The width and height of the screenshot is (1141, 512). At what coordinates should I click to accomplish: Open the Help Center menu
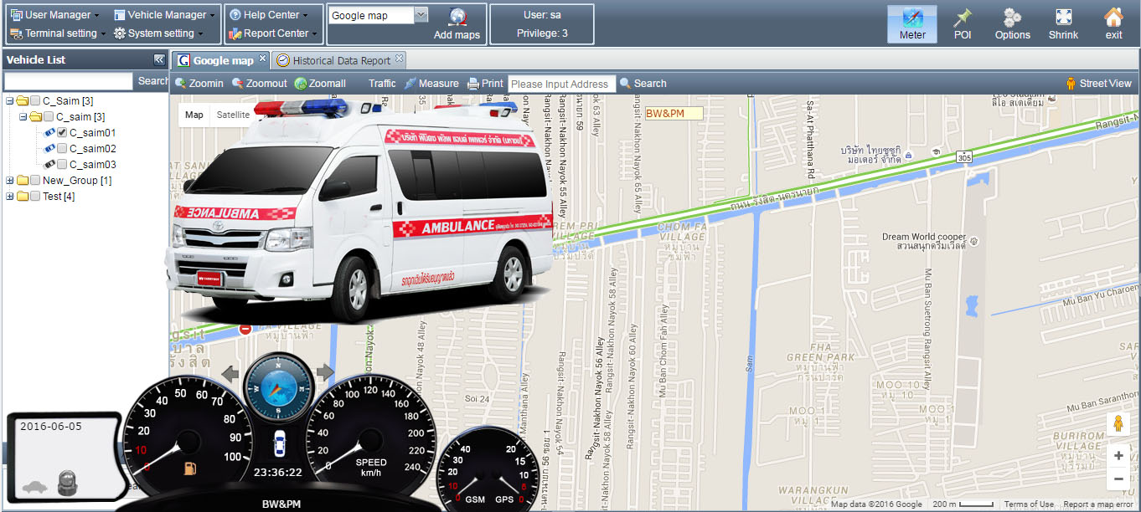269,15
